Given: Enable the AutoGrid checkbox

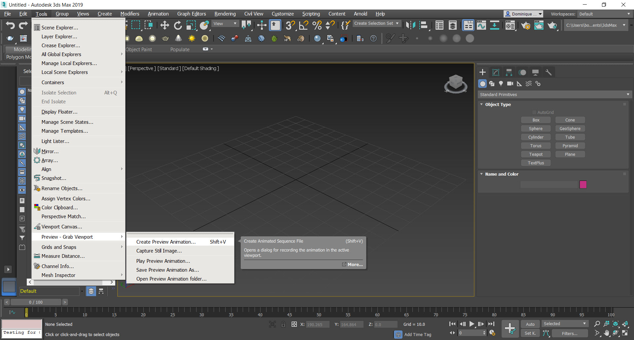Looking at the screenshot, I should click(534, 113).
